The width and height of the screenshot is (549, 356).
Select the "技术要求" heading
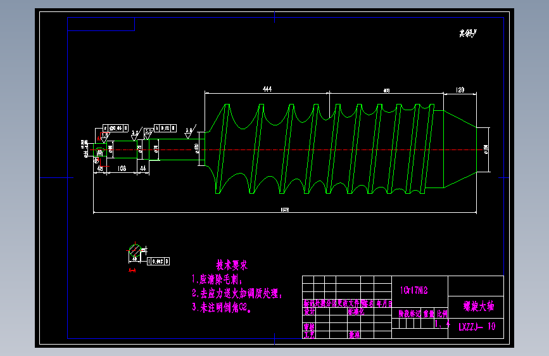click(x=232, y=265)
